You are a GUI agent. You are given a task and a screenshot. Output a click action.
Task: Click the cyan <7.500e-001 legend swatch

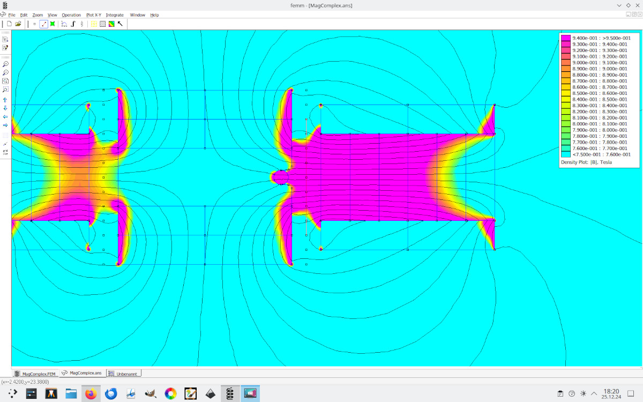pyautogui.click(x=566, y=154)
